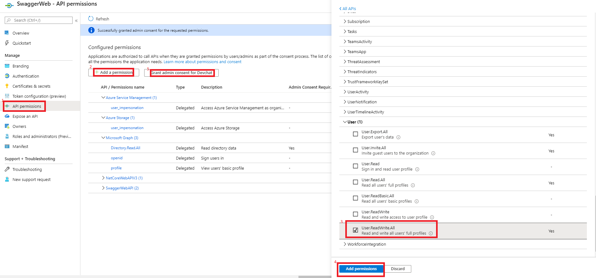Click Grant admin consent for Devchat

pyautogui.click(x=181, y=73)
